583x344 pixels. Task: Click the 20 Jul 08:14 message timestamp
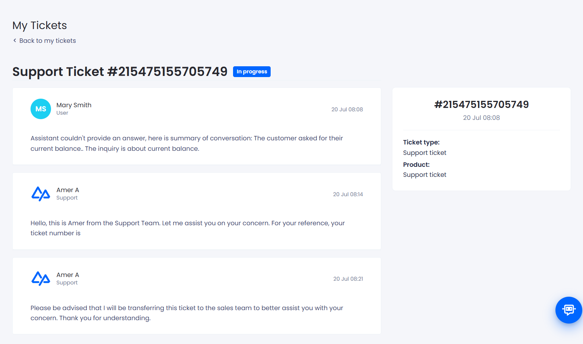(348, 194)
